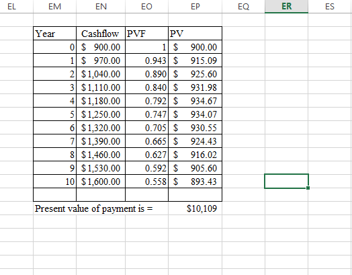
Task: Click PVF value 0.747
Action: pyautogui.click(x=146, y=114)
